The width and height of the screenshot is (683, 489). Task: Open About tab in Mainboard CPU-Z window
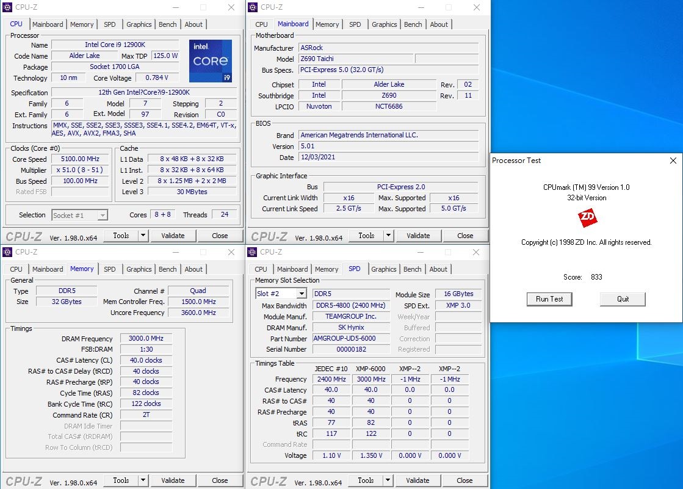[439, 24]
